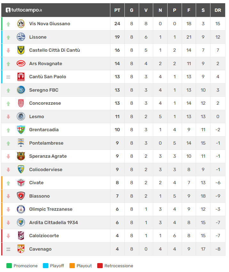Open Concorezzese team link
Screen dimensions: 229x272
click(45, 103)
